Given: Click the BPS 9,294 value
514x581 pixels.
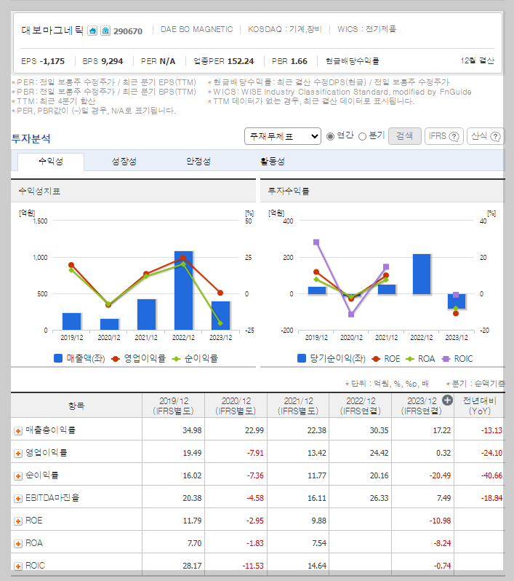Looking at the screenshot, I should click(x=112, y=61).
